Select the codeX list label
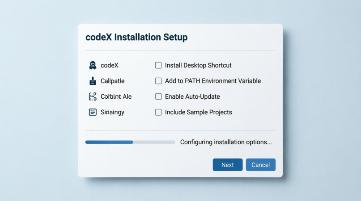 109,65
